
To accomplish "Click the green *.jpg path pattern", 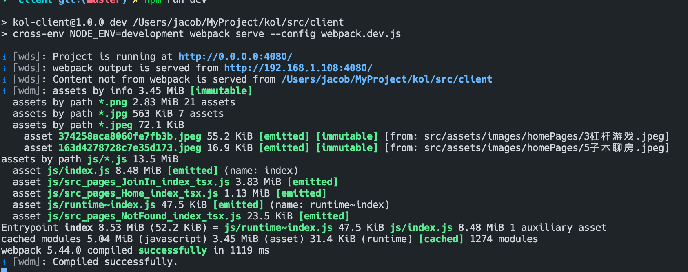I will point(112,114).
